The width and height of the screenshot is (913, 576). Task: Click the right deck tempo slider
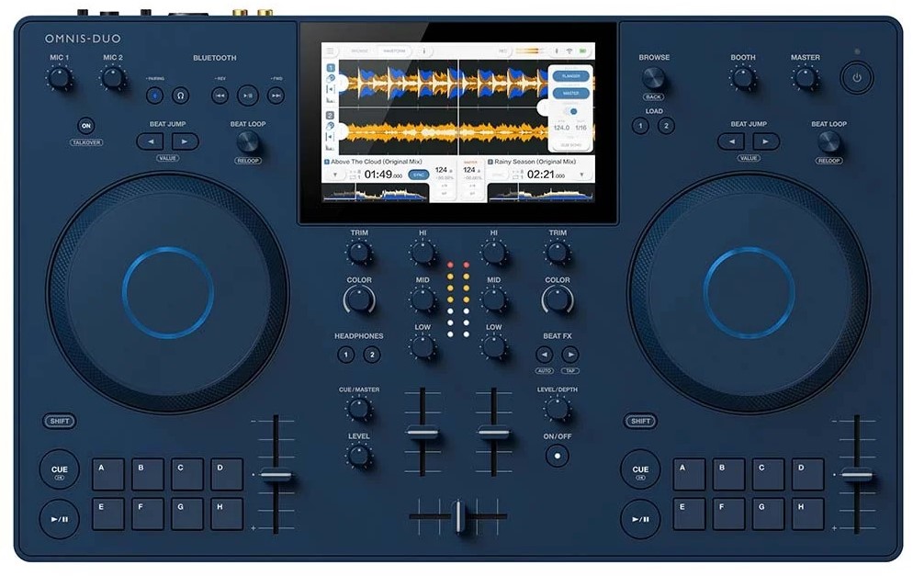click(x=857, y=475)
